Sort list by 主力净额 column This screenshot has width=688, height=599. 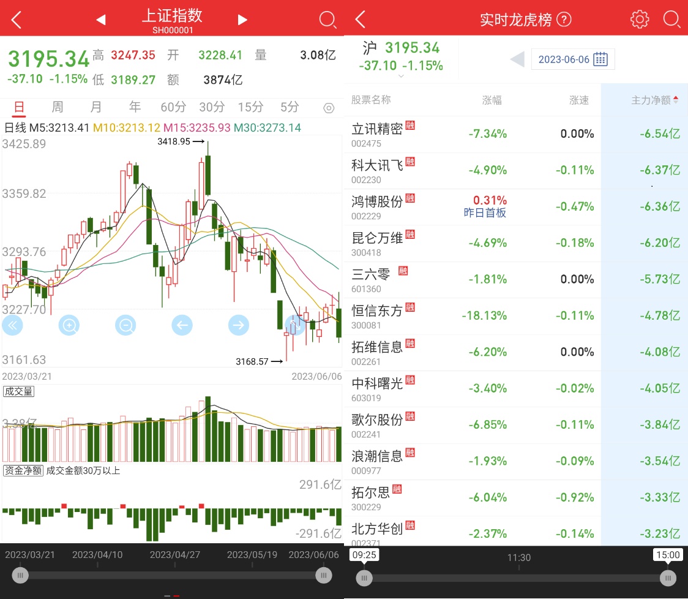point(654,100)
